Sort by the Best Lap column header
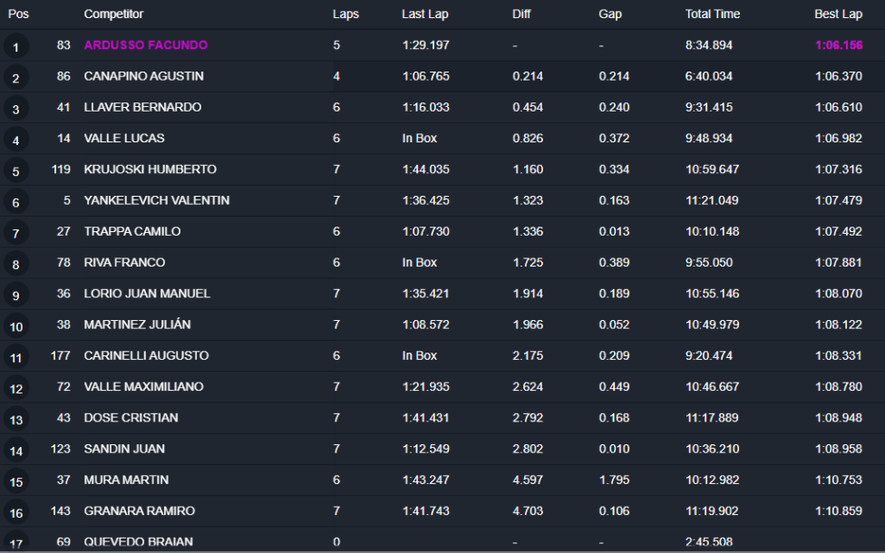885x553 pixels. click(838, 15)
